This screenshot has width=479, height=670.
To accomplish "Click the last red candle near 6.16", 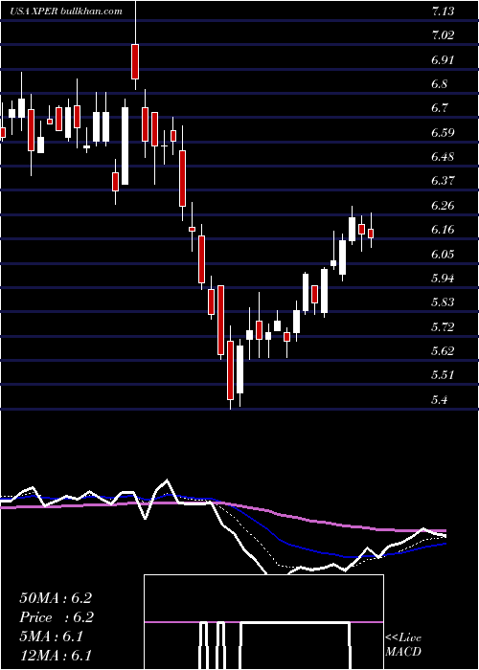I will click(x=371, y=234).
